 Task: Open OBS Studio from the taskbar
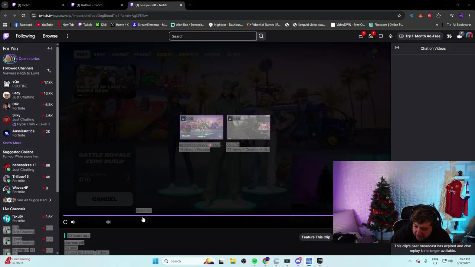(243, 261)
